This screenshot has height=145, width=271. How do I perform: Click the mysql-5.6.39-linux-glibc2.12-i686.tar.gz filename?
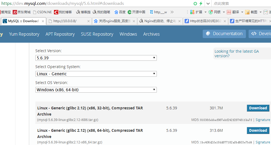click(x=68, y=120)
